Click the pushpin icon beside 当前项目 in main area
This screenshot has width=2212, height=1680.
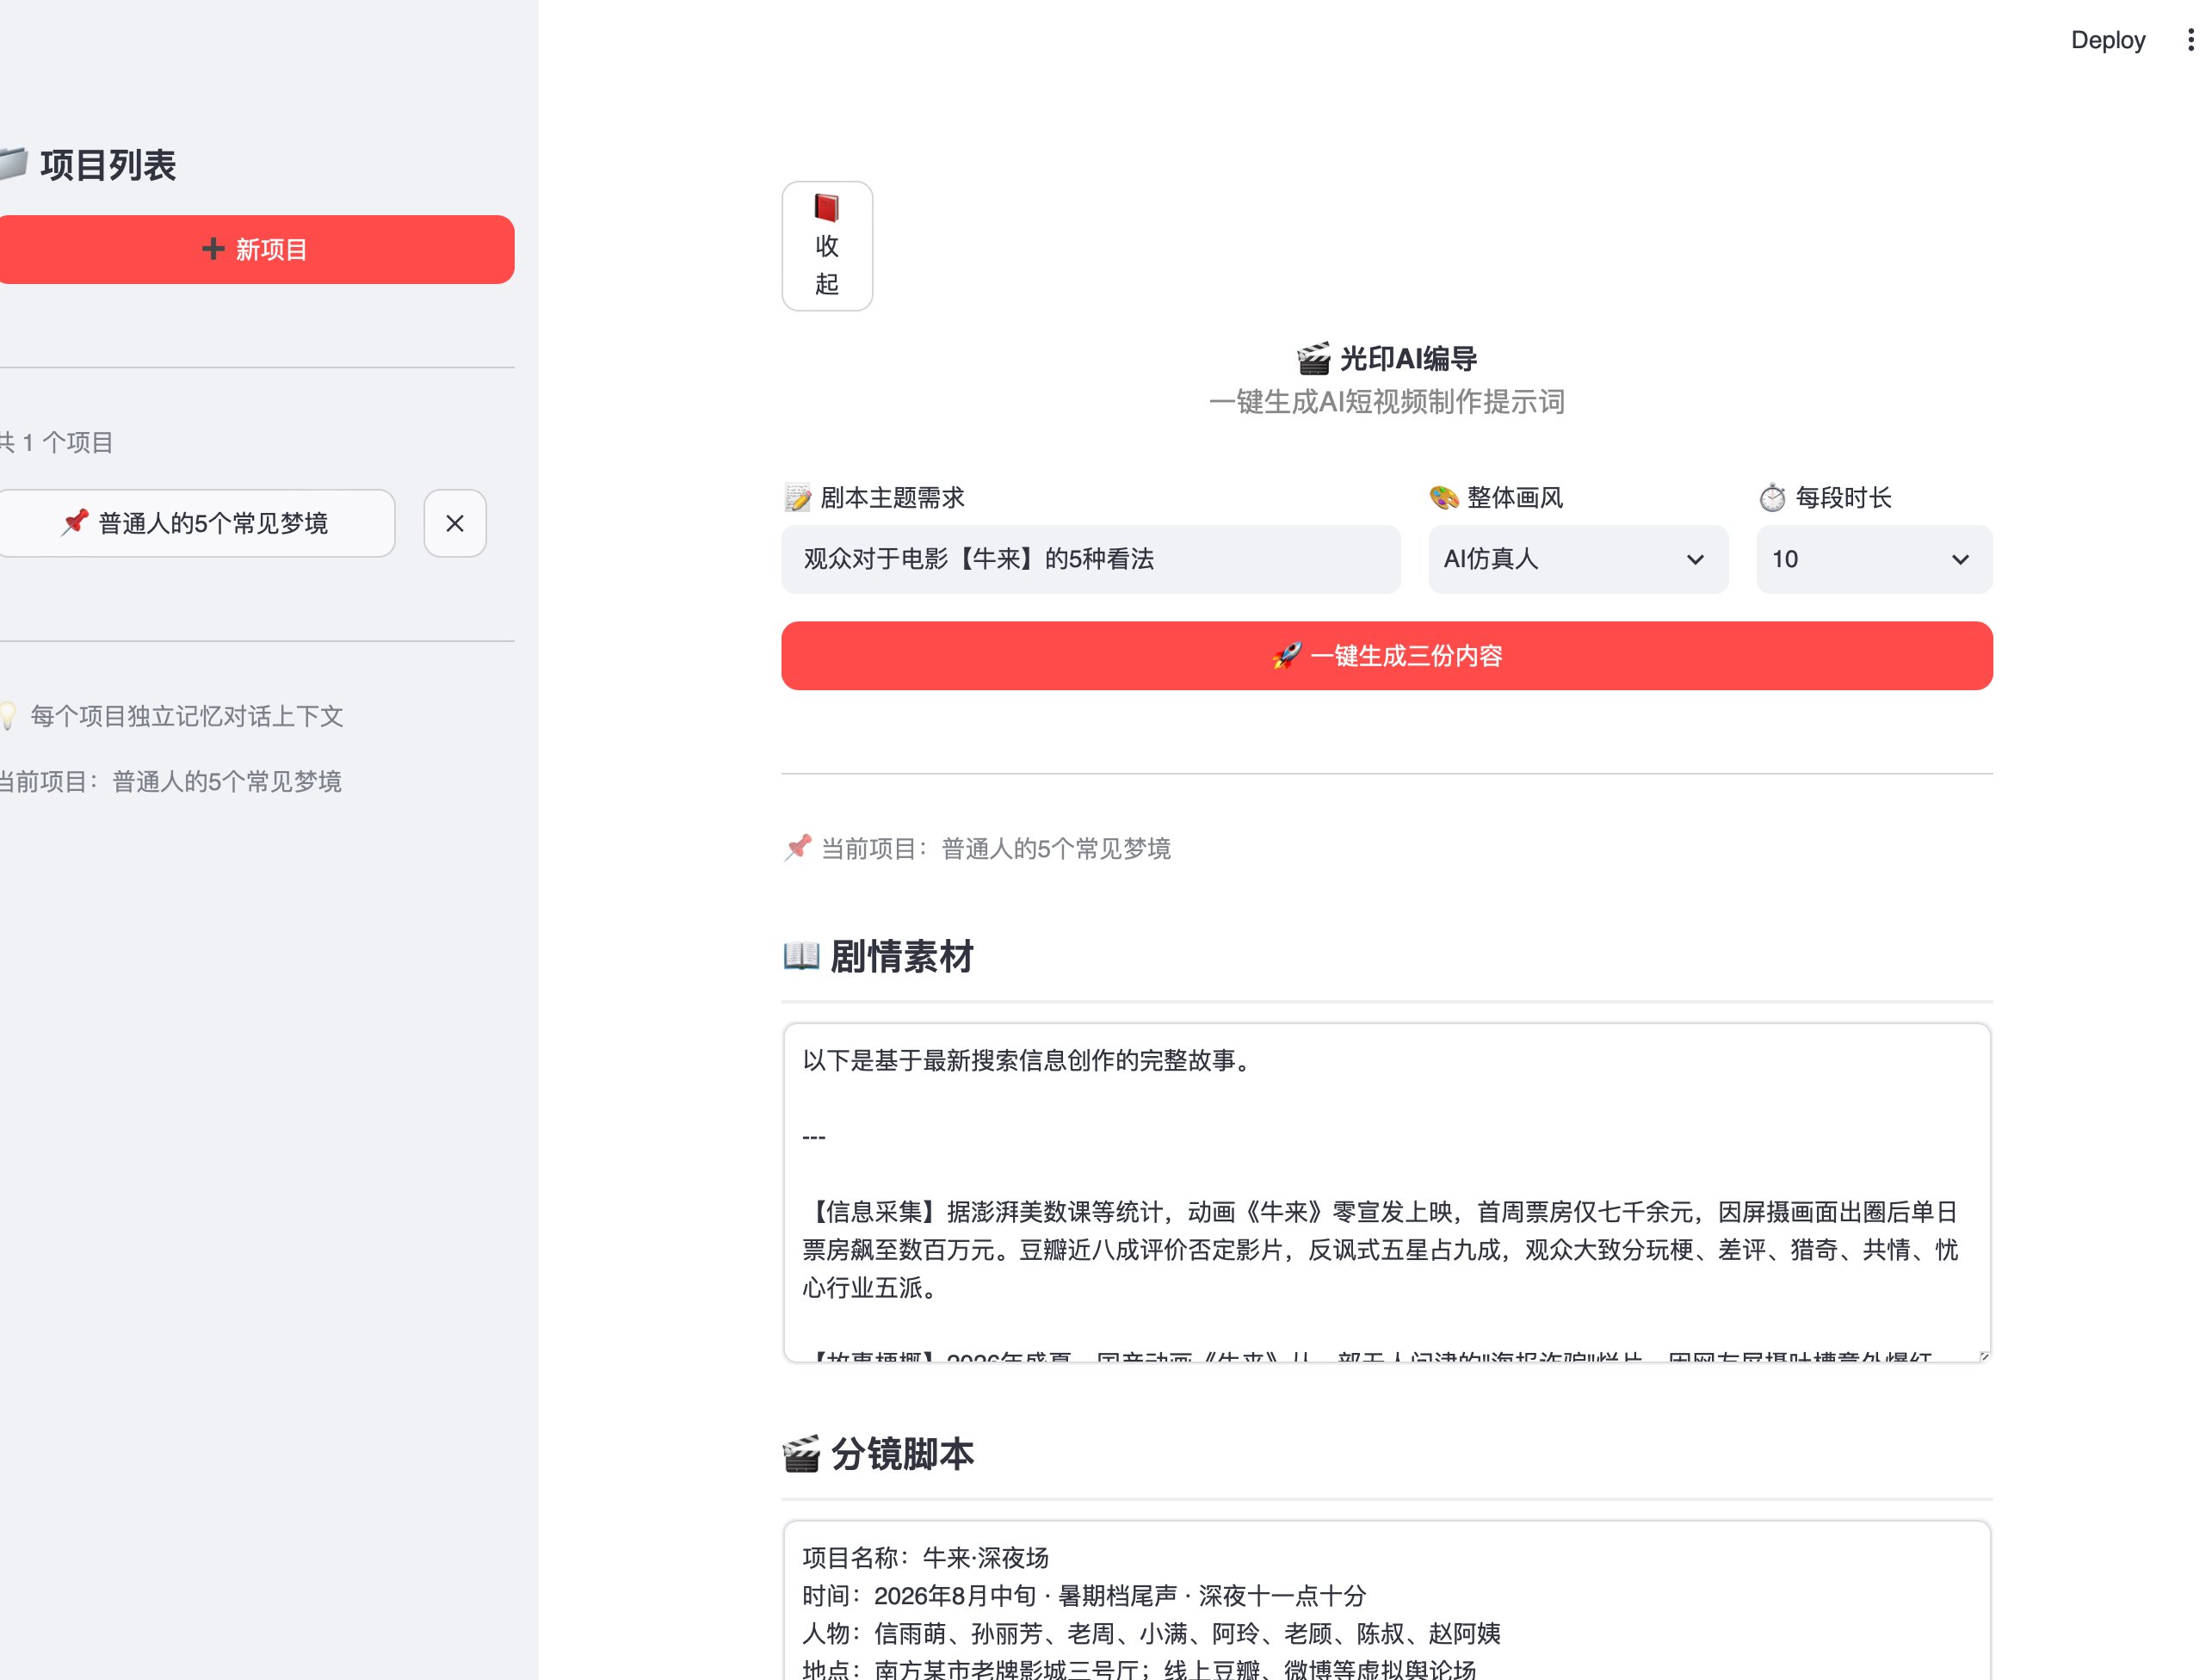pyautogui.click(x=797, y=848)
